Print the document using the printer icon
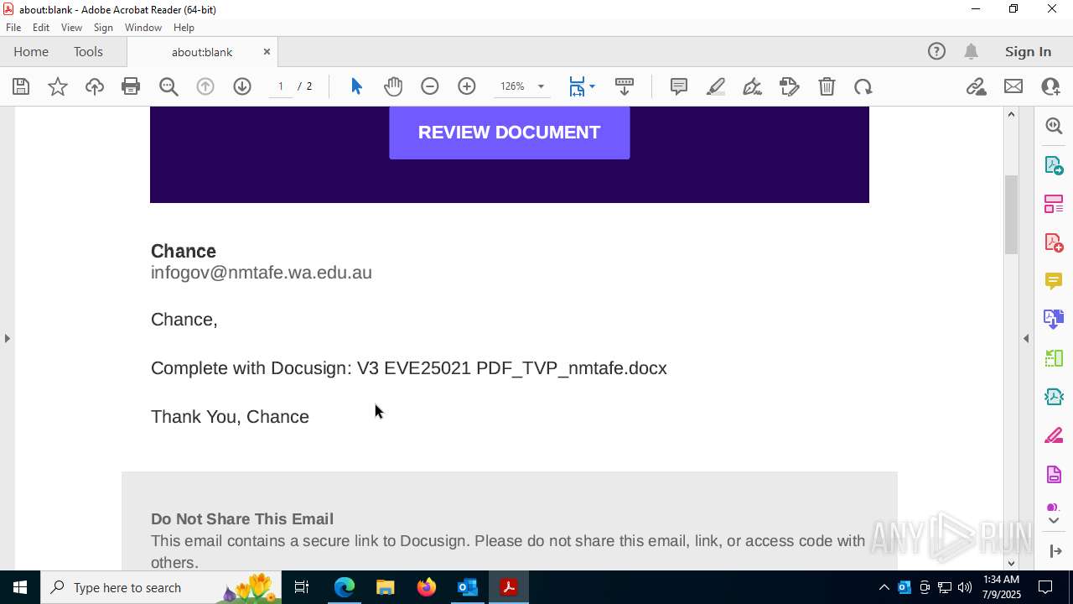The height and width of the screenshot is (604, 1073). [x=131, y=86]
